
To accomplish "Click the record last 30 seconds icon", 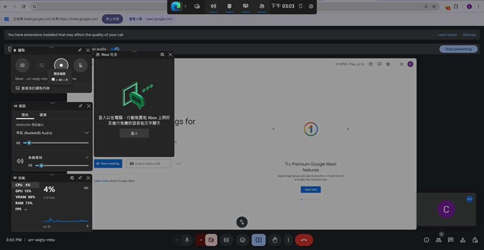I will click(x=41, y=65).
